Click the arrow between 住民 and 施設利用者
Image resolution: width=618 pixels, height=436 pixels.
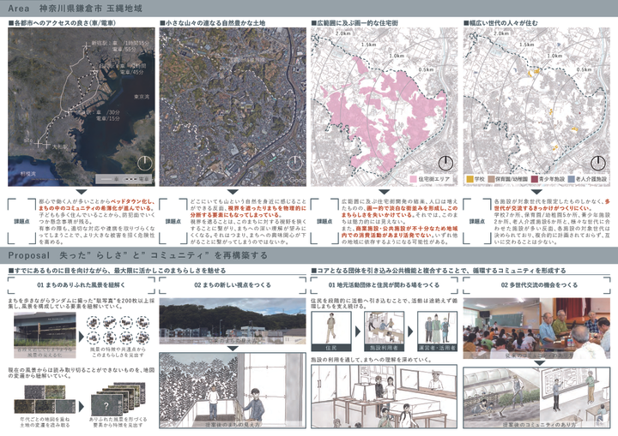tap(358, 331)
